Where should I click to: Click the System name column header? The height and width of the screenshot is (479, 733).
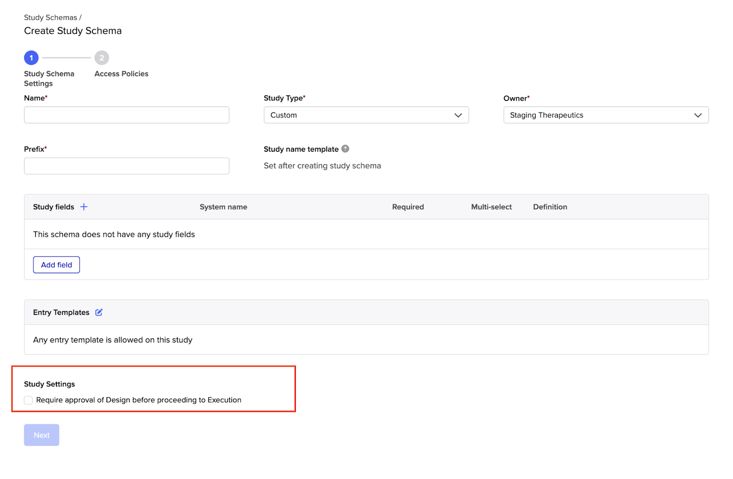[223, 207]
